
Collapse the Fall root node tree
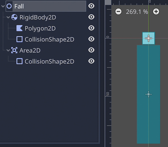coord(3,6)
